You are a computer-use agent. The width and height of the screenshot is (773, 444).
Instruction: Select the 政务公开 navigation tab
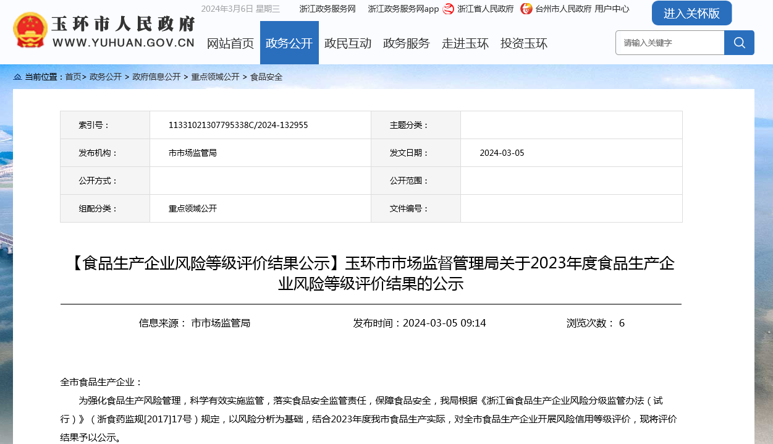(x=289, y=43)
